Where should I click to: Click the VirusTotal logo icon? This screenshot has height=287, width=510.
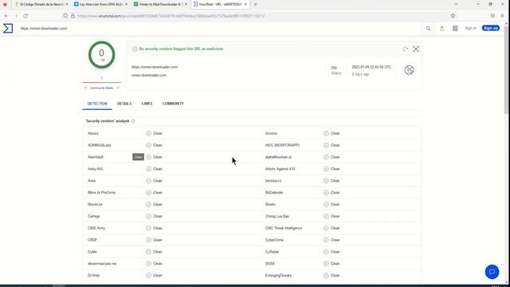pos(8,29)
